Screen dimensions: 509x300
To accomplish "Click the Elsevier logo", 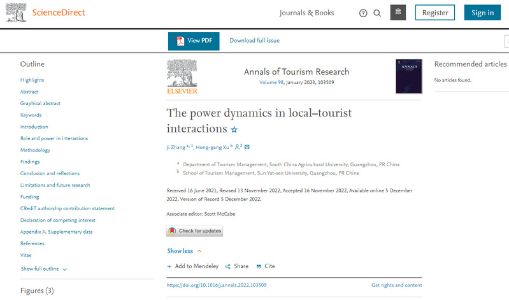I will tap(182, 77).
